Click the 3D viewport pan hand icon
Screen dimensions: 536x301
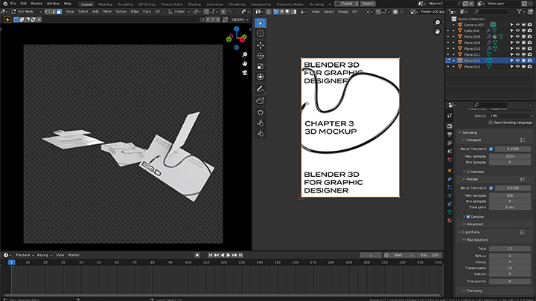coord(245,63)
